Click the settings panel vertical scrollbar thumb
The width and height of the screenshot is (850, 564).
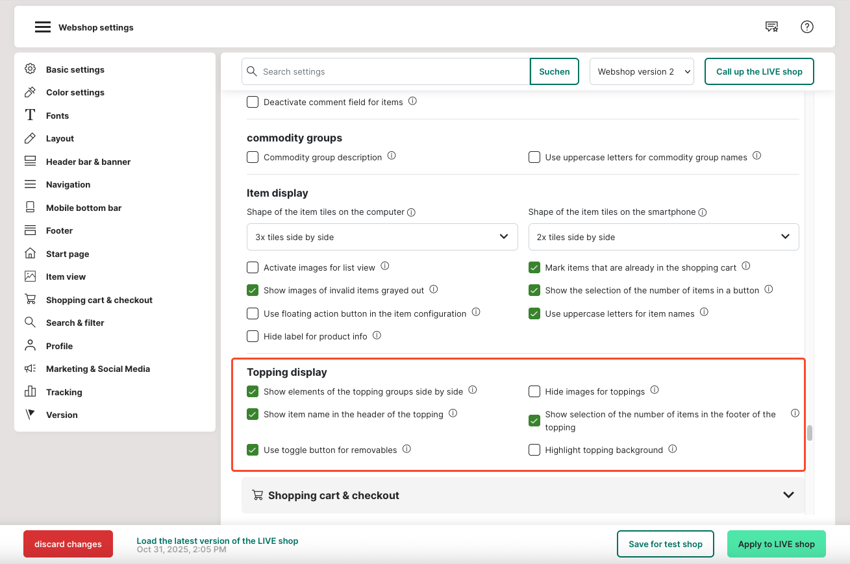coord(809,433)
